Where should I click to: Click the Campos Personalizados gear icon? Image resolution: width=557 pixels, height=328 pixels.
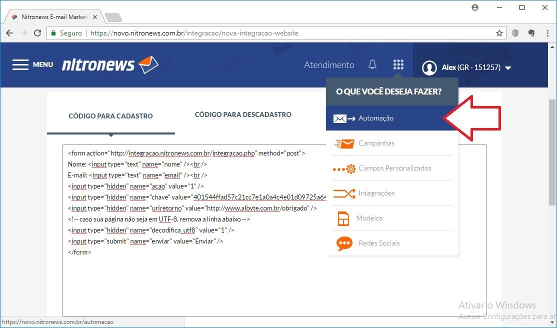coord(344,169)
